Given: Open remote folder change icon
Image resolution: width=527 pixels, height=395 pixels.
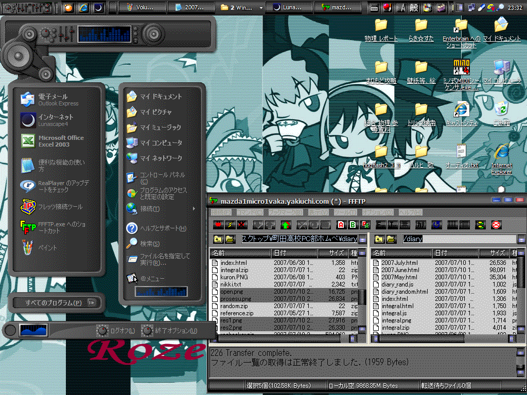Looking at the screenshot, I should [391, 239].
